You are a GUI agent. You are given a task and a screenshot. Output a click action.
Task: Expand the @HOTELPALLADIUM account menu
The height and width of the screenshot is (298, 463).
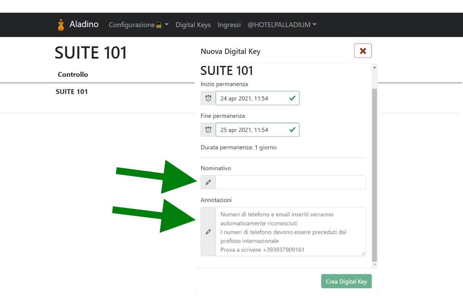point(282,25)
